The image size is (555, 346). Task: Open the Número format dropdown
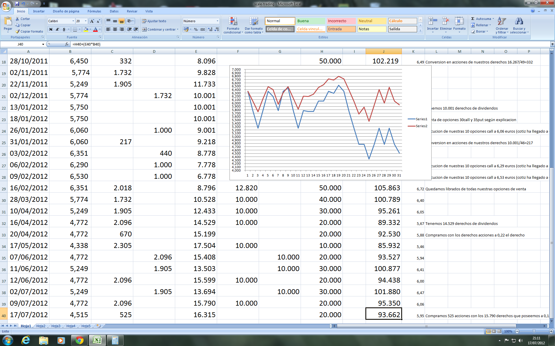click(x=217, y=21)
